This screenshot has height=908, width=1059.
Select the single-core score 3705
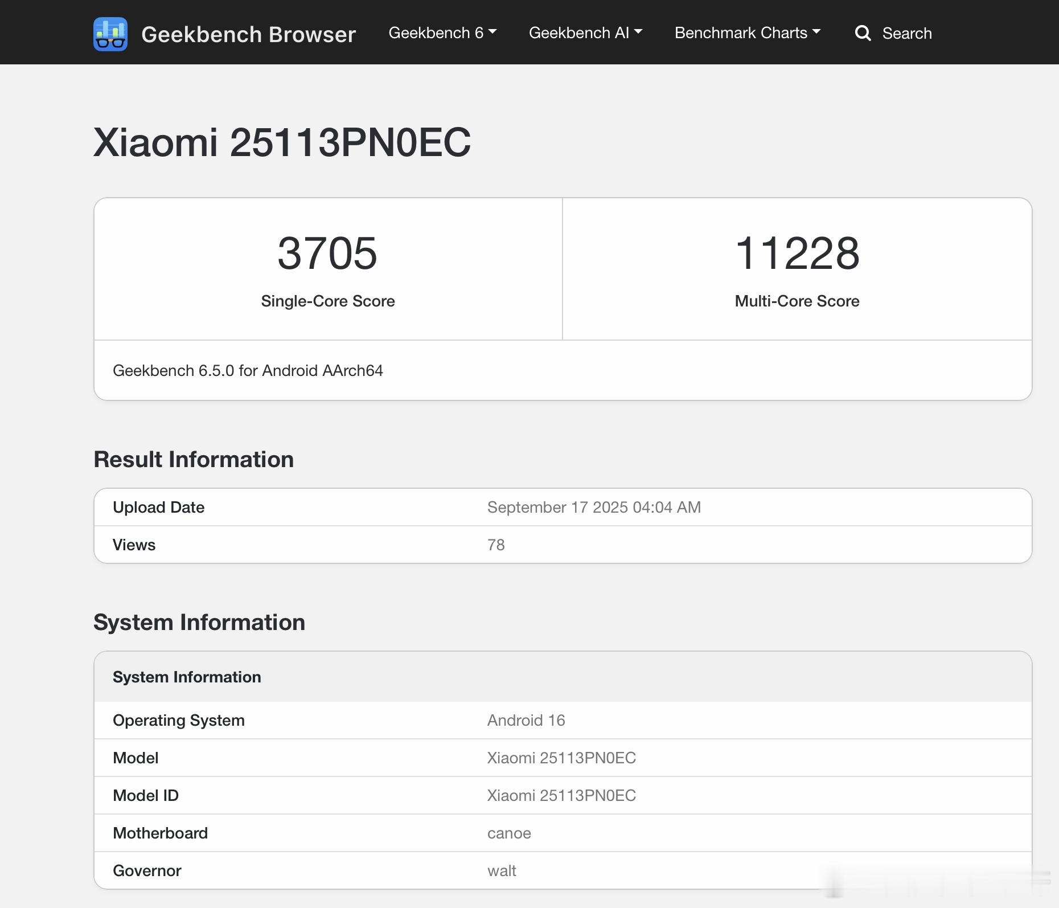(x=327, y=253)
